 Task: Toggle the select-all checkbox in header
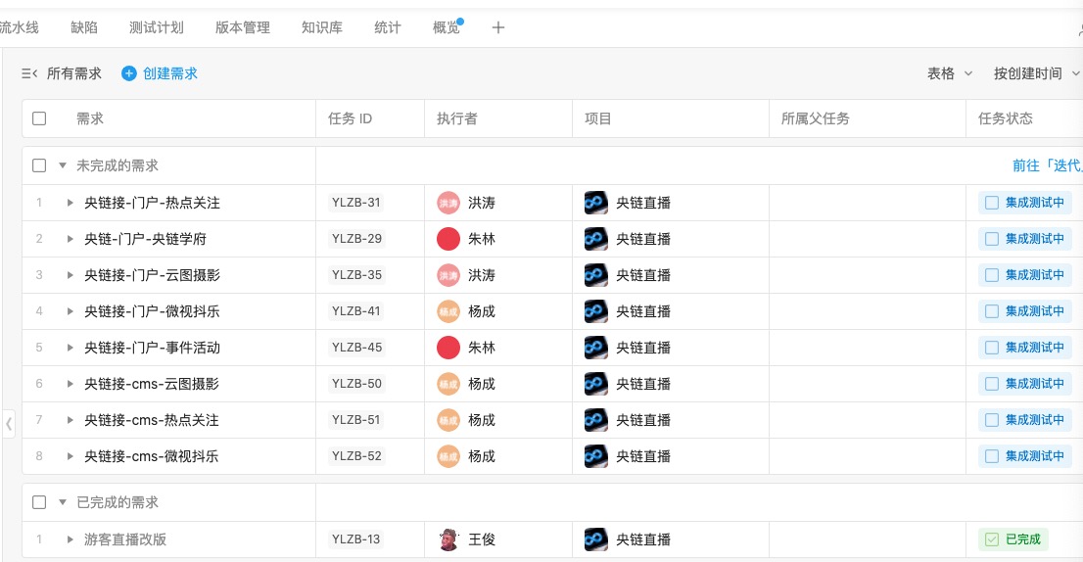click(39, 118)
